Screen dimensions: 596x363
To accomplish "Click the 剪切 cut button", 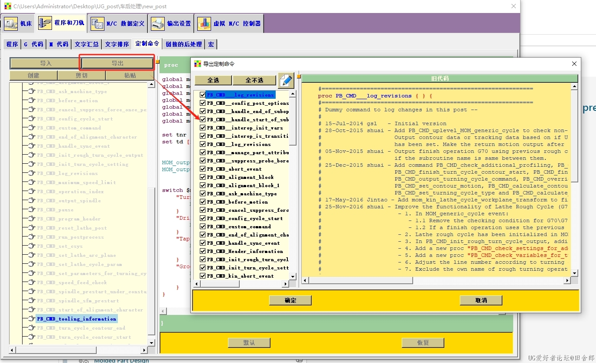I will 81,75.
